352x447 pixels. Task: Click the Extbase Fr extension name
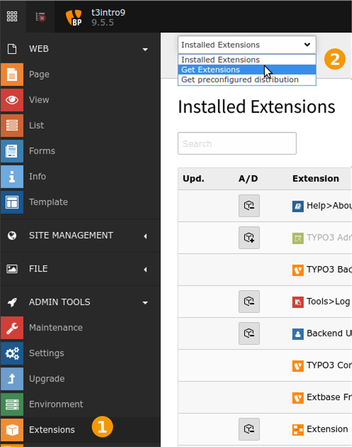(x=329, y=397)
